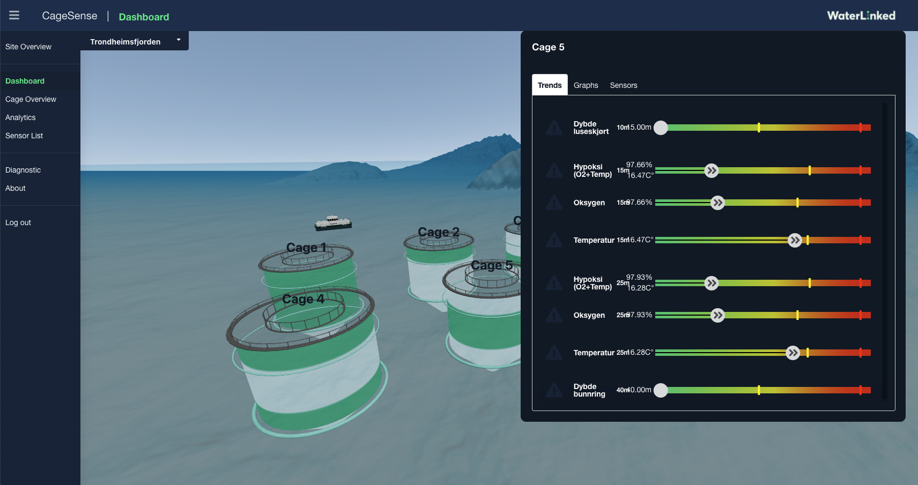Click warning icon beside Dybde luseskjørt
Screen dimensions: 918x485
553,128
